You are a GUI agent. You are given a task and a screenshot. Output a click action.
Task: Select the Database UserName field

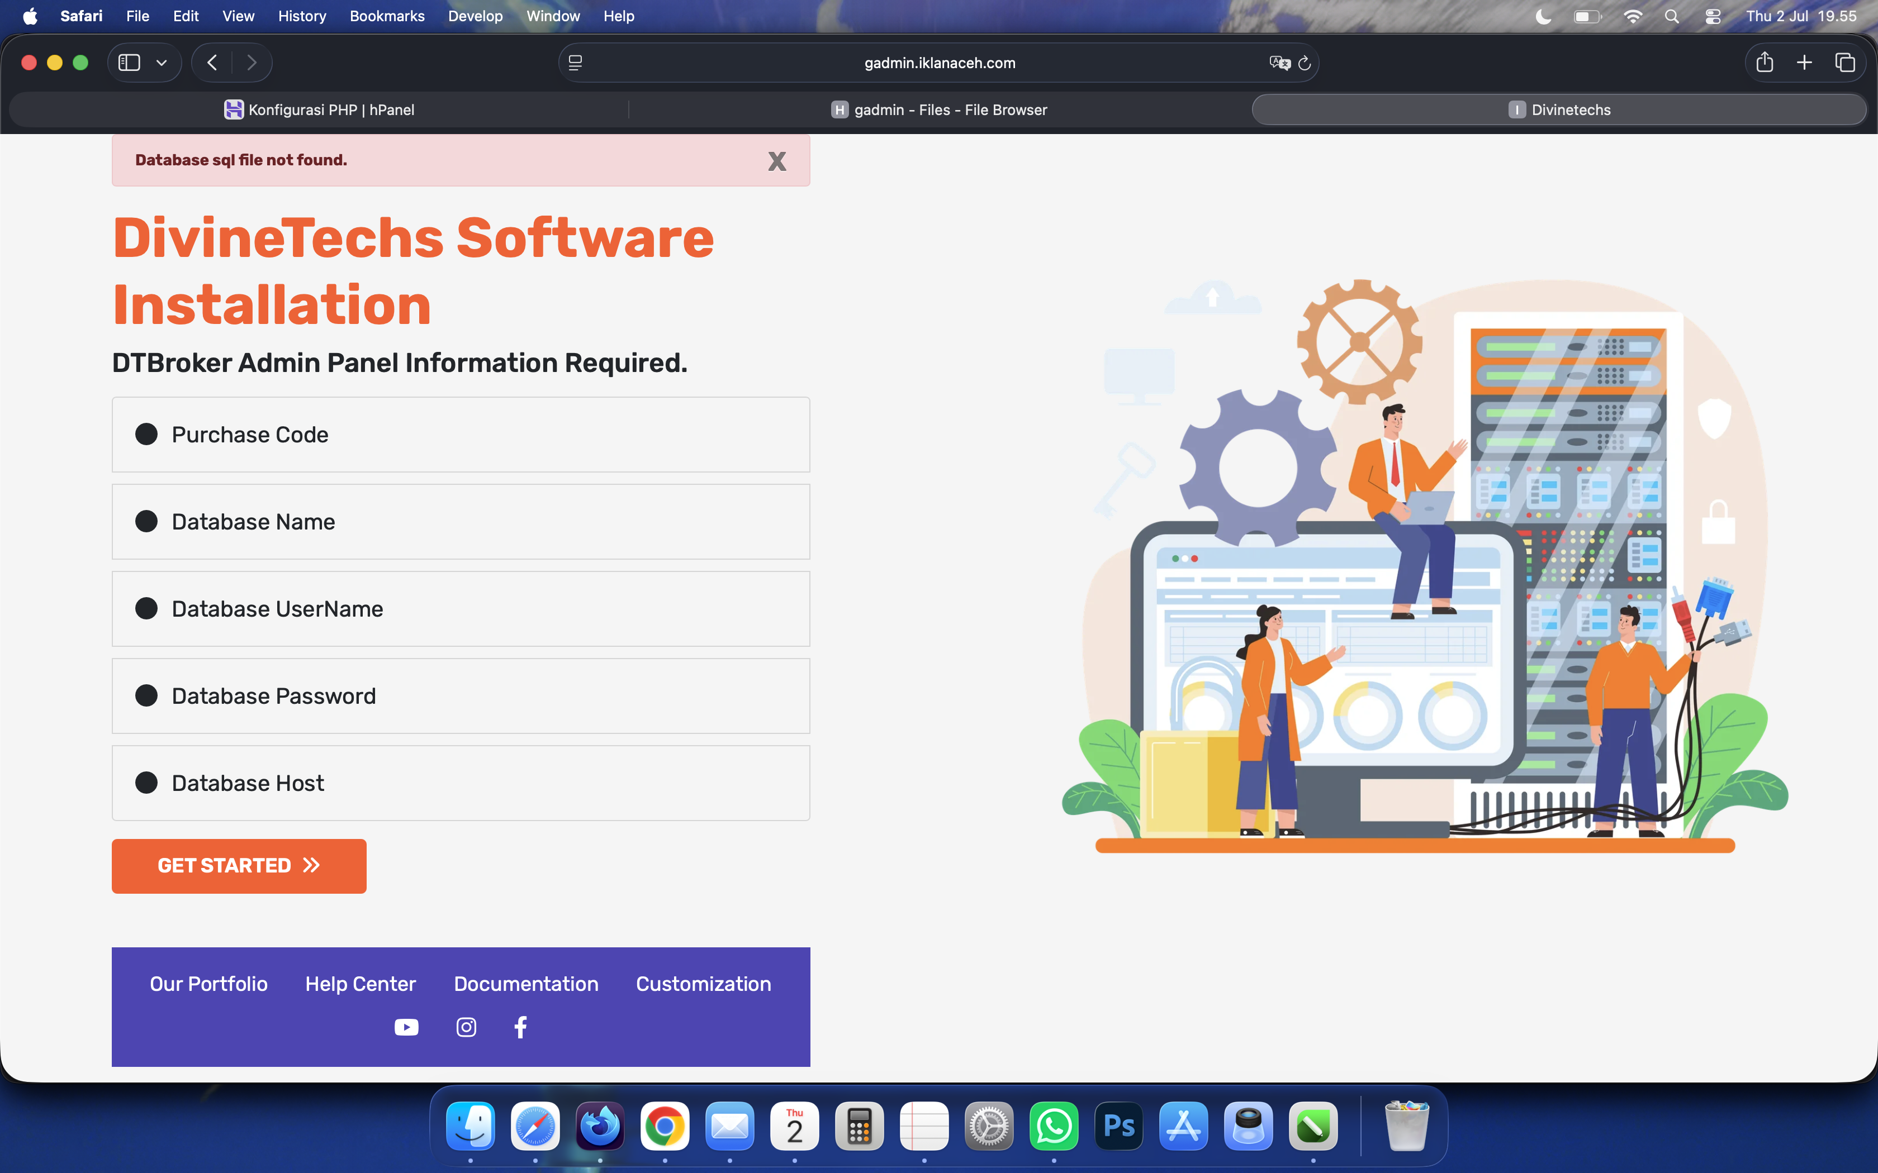click(461, 609)
